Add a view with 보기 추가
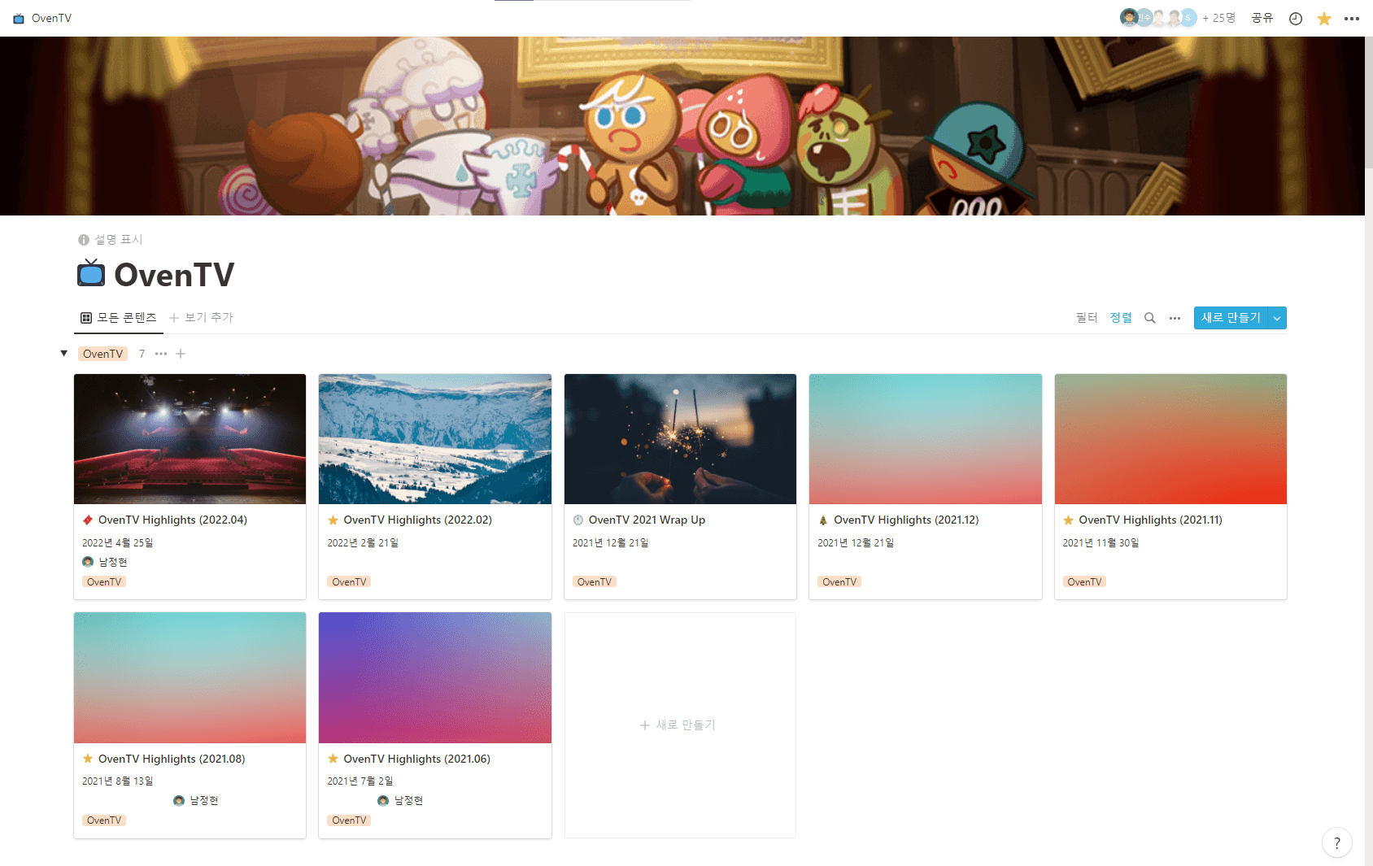1373x866 pixels. [201, 317]
